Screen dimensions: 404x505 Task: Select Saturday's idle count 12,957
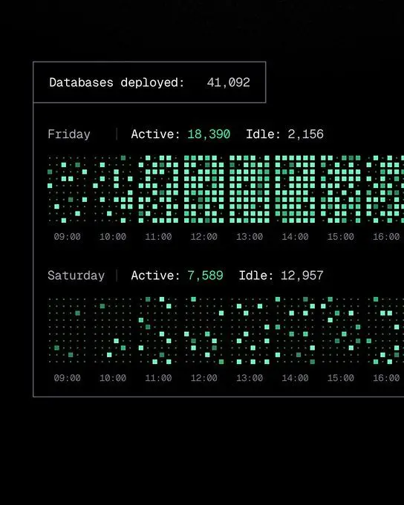tap(302, 276)
